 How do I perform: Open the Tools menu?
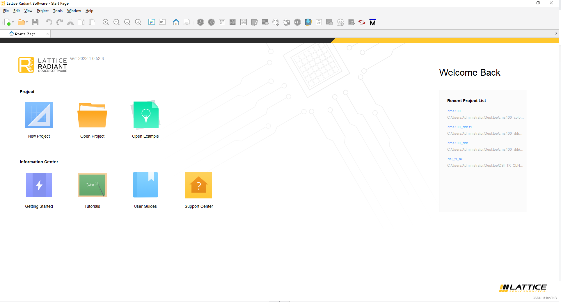pyautogui.click(x=58, y=11)
